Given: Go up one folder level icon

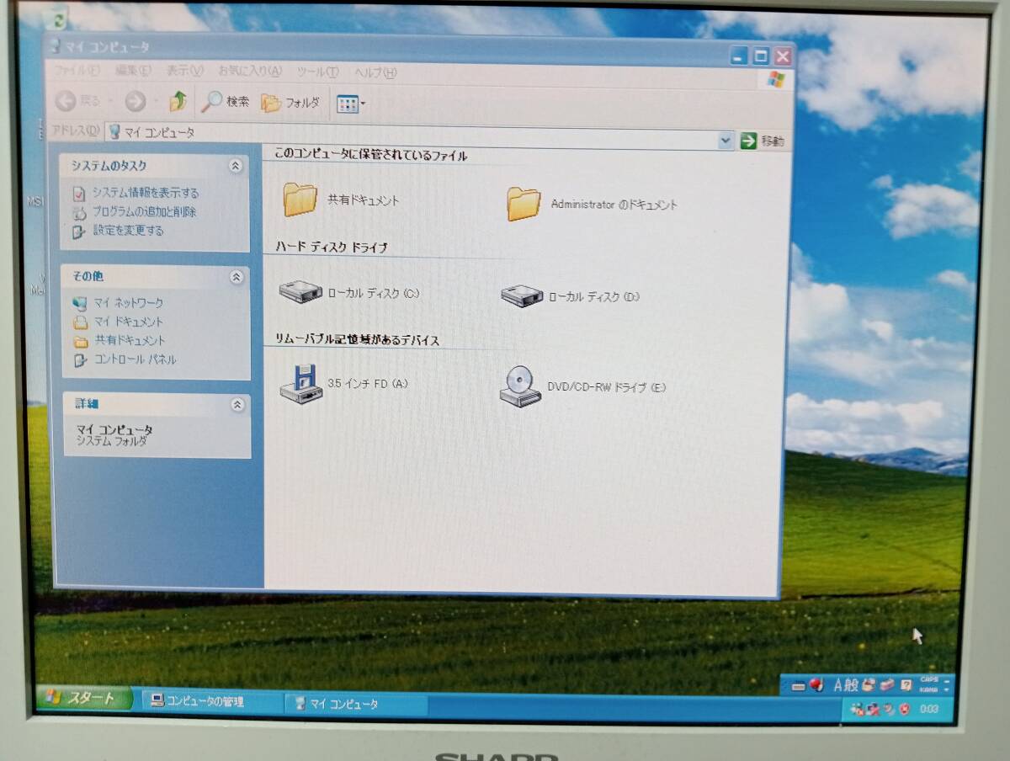Looking at the screenshot, I should [178, 102].
